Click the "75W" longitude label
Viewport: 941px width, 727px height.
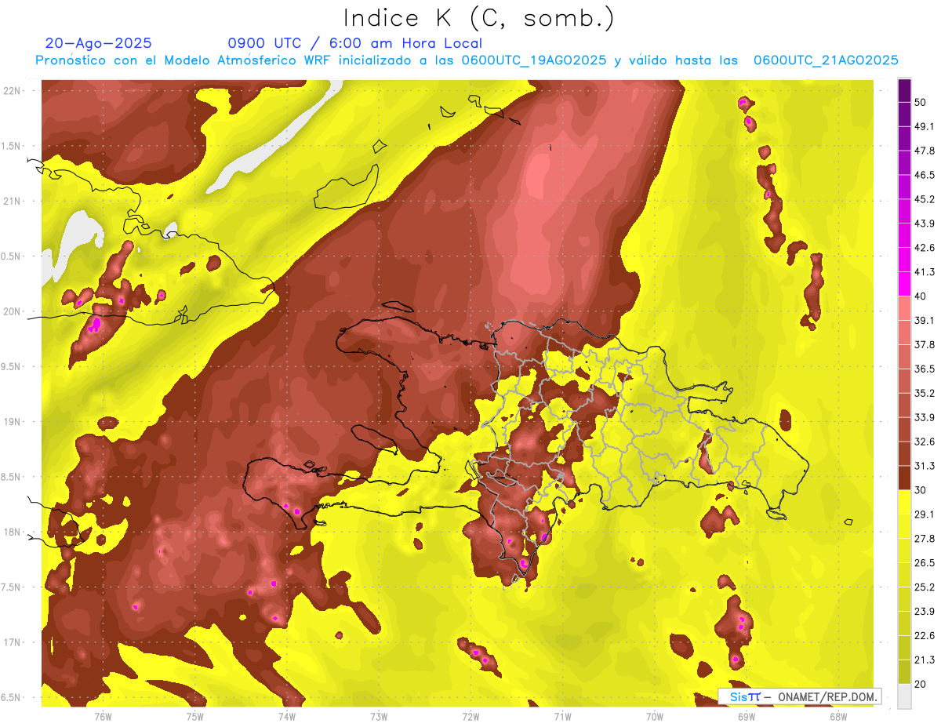click(195, 716)
